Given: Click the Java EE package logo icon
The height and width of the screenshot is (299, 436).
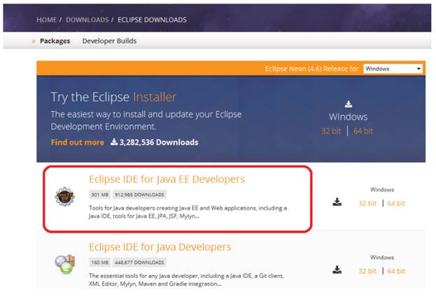Looking at the screenshot, I should [66, 198].
